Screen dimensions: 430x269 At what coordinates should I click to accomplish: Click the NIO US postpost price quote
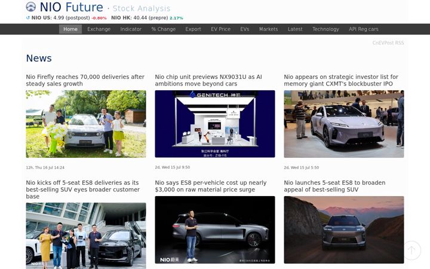tap(60, 18)
